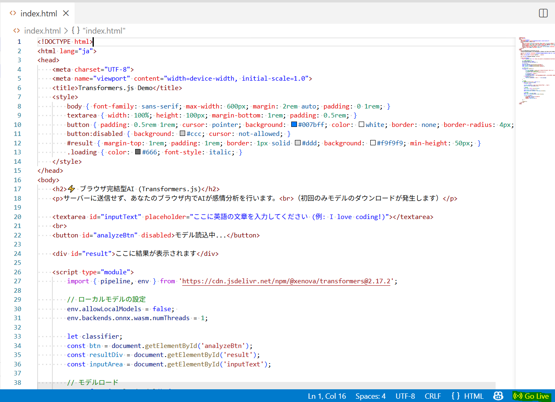Click the // モデルロード comment

(x=93, y=382)
